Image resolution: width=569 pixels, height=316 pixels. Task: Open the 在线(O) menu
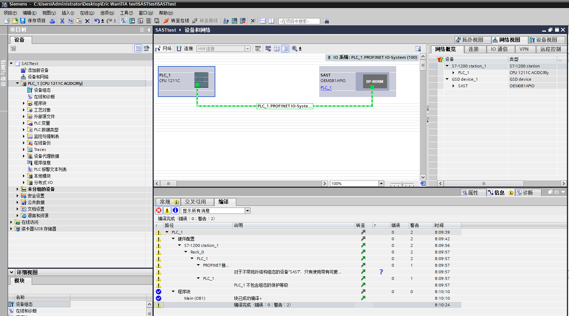tap(87, 13)
